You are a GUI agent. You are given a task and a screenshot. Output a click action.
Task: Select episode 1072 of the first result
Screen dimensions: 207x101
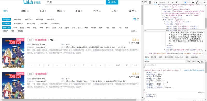point(135,65)
